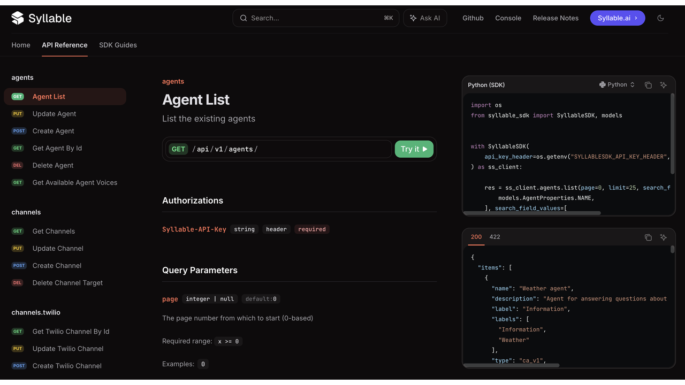Screen dimensions: 685x385
Task: Open Create Twilio Channel page
Action: point(67,366)
